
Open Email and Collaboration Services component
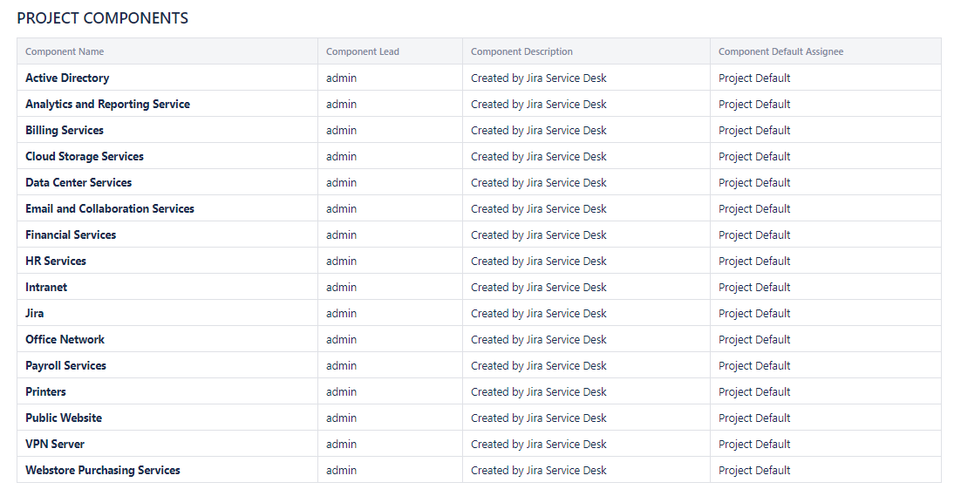[x=110, y=208]
